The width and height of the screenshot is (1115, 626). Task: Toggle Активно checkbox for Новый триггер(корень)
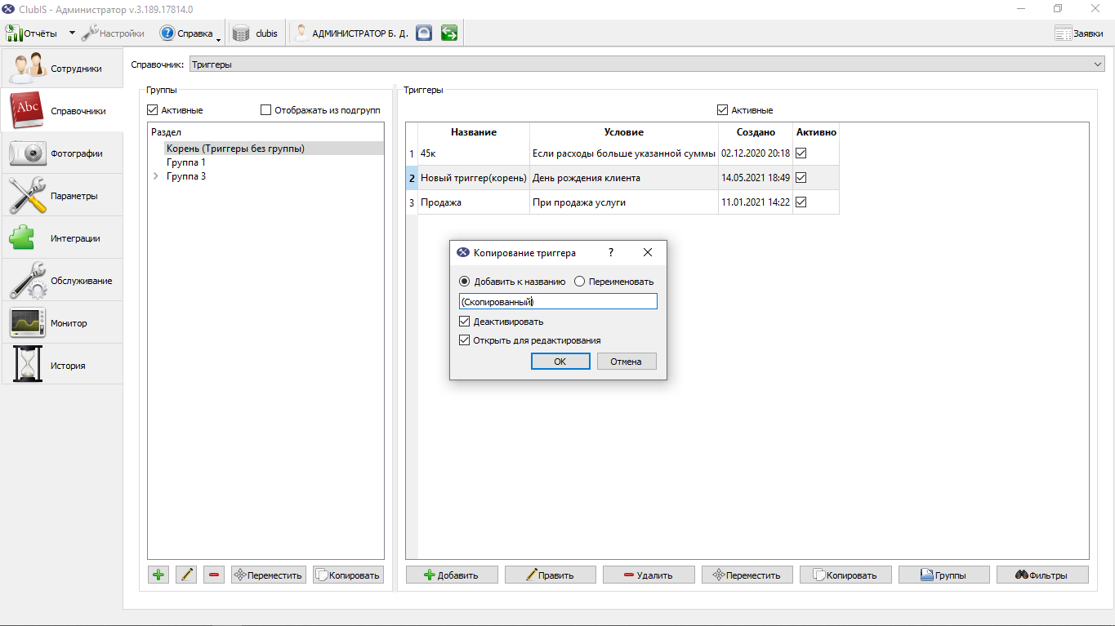point(801,177)
